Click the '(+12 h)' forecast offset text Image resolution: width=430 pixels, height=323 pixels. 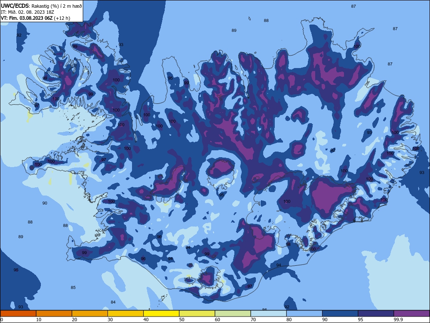pos(62,18)
